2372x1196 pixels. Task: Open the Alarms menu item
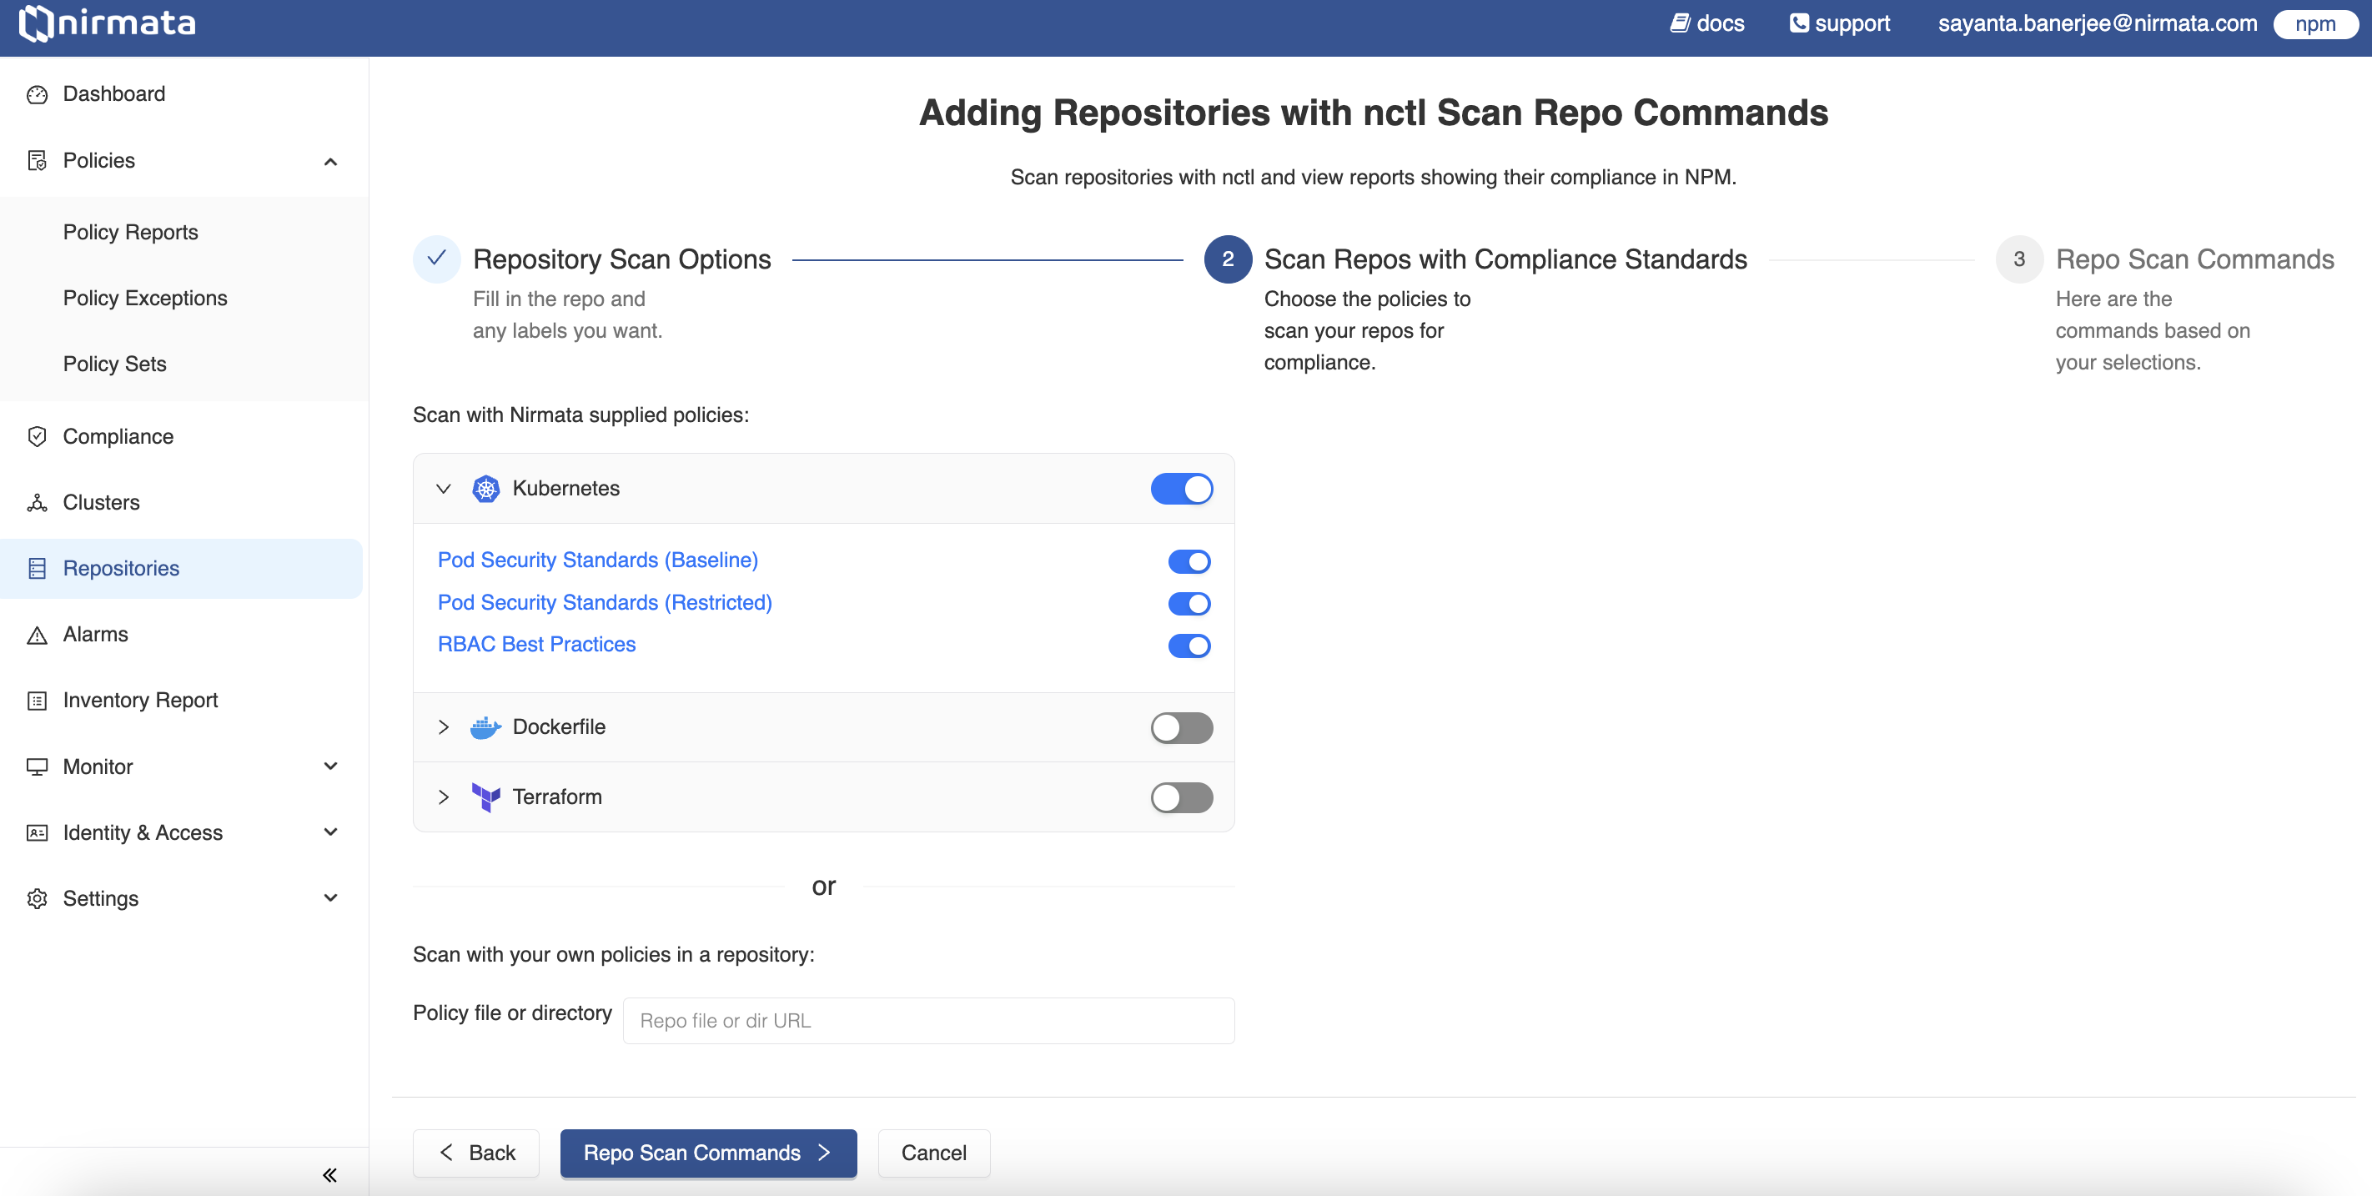click(96, 636)
